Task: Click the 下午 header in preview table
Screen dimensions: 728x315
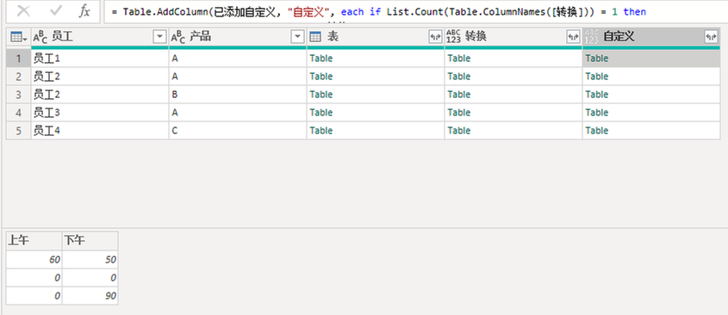Action: point(90,240)
